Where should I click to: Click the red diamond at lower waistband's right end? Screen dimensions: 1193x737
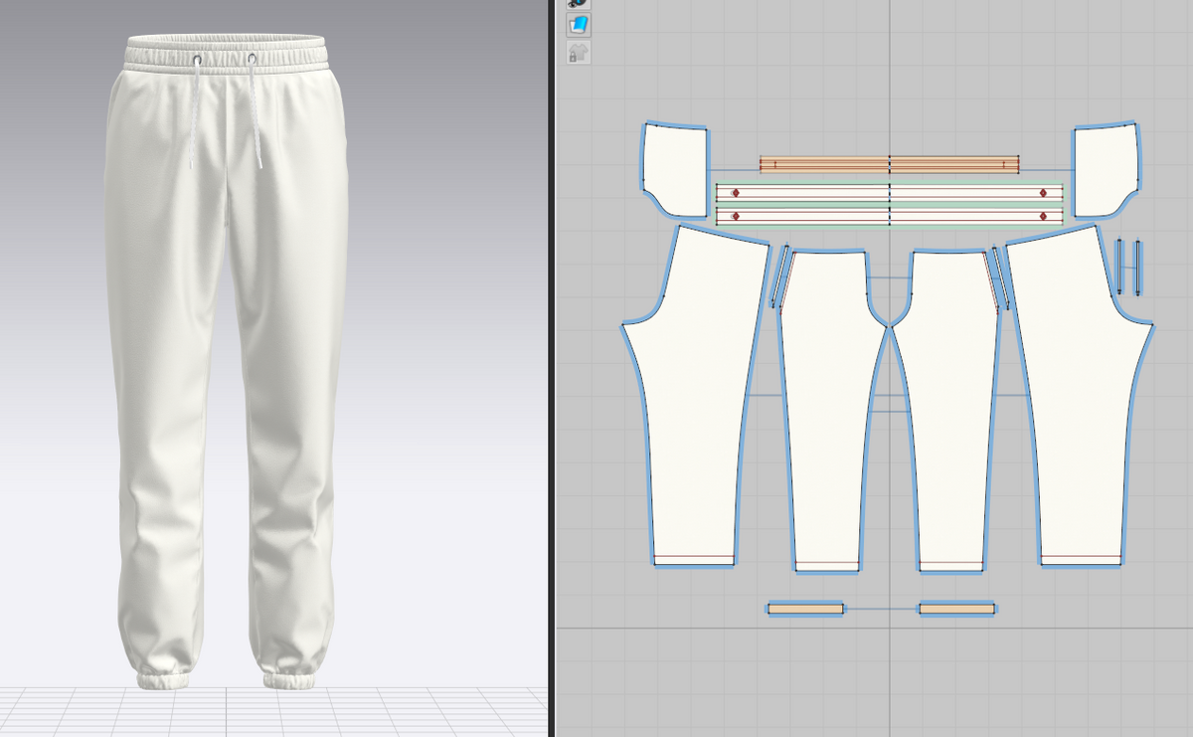tap(1043, 216)
